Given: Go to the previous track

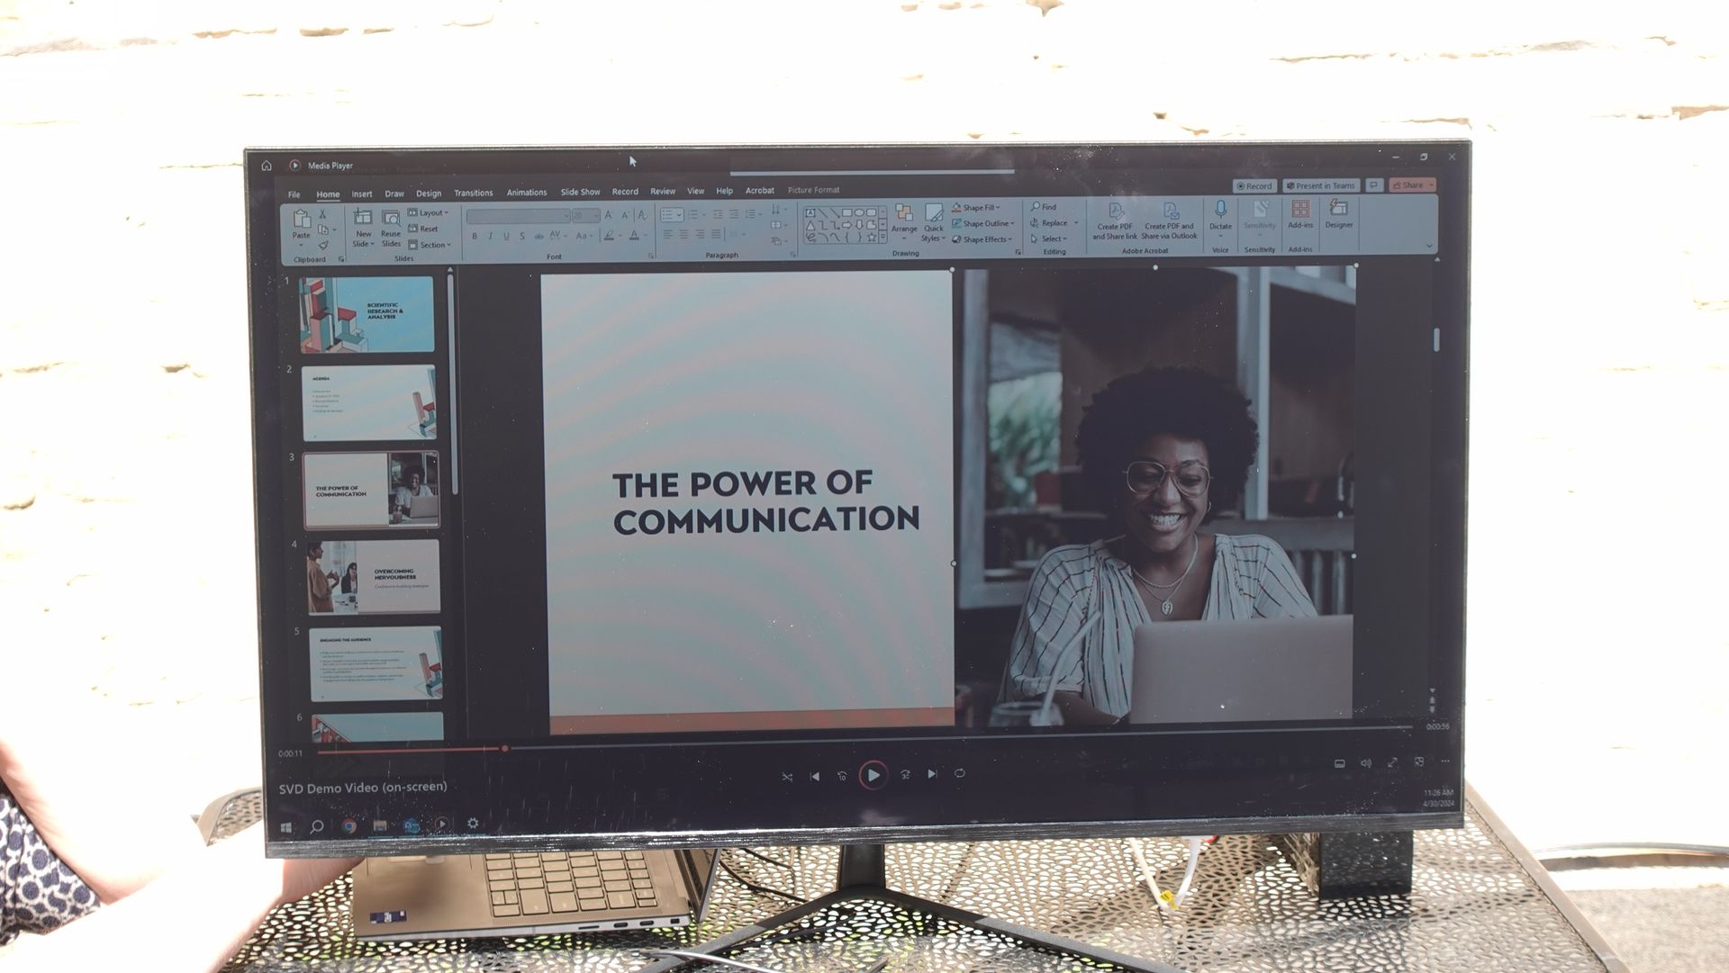Looking at the screenshot, I should [815, 776].
